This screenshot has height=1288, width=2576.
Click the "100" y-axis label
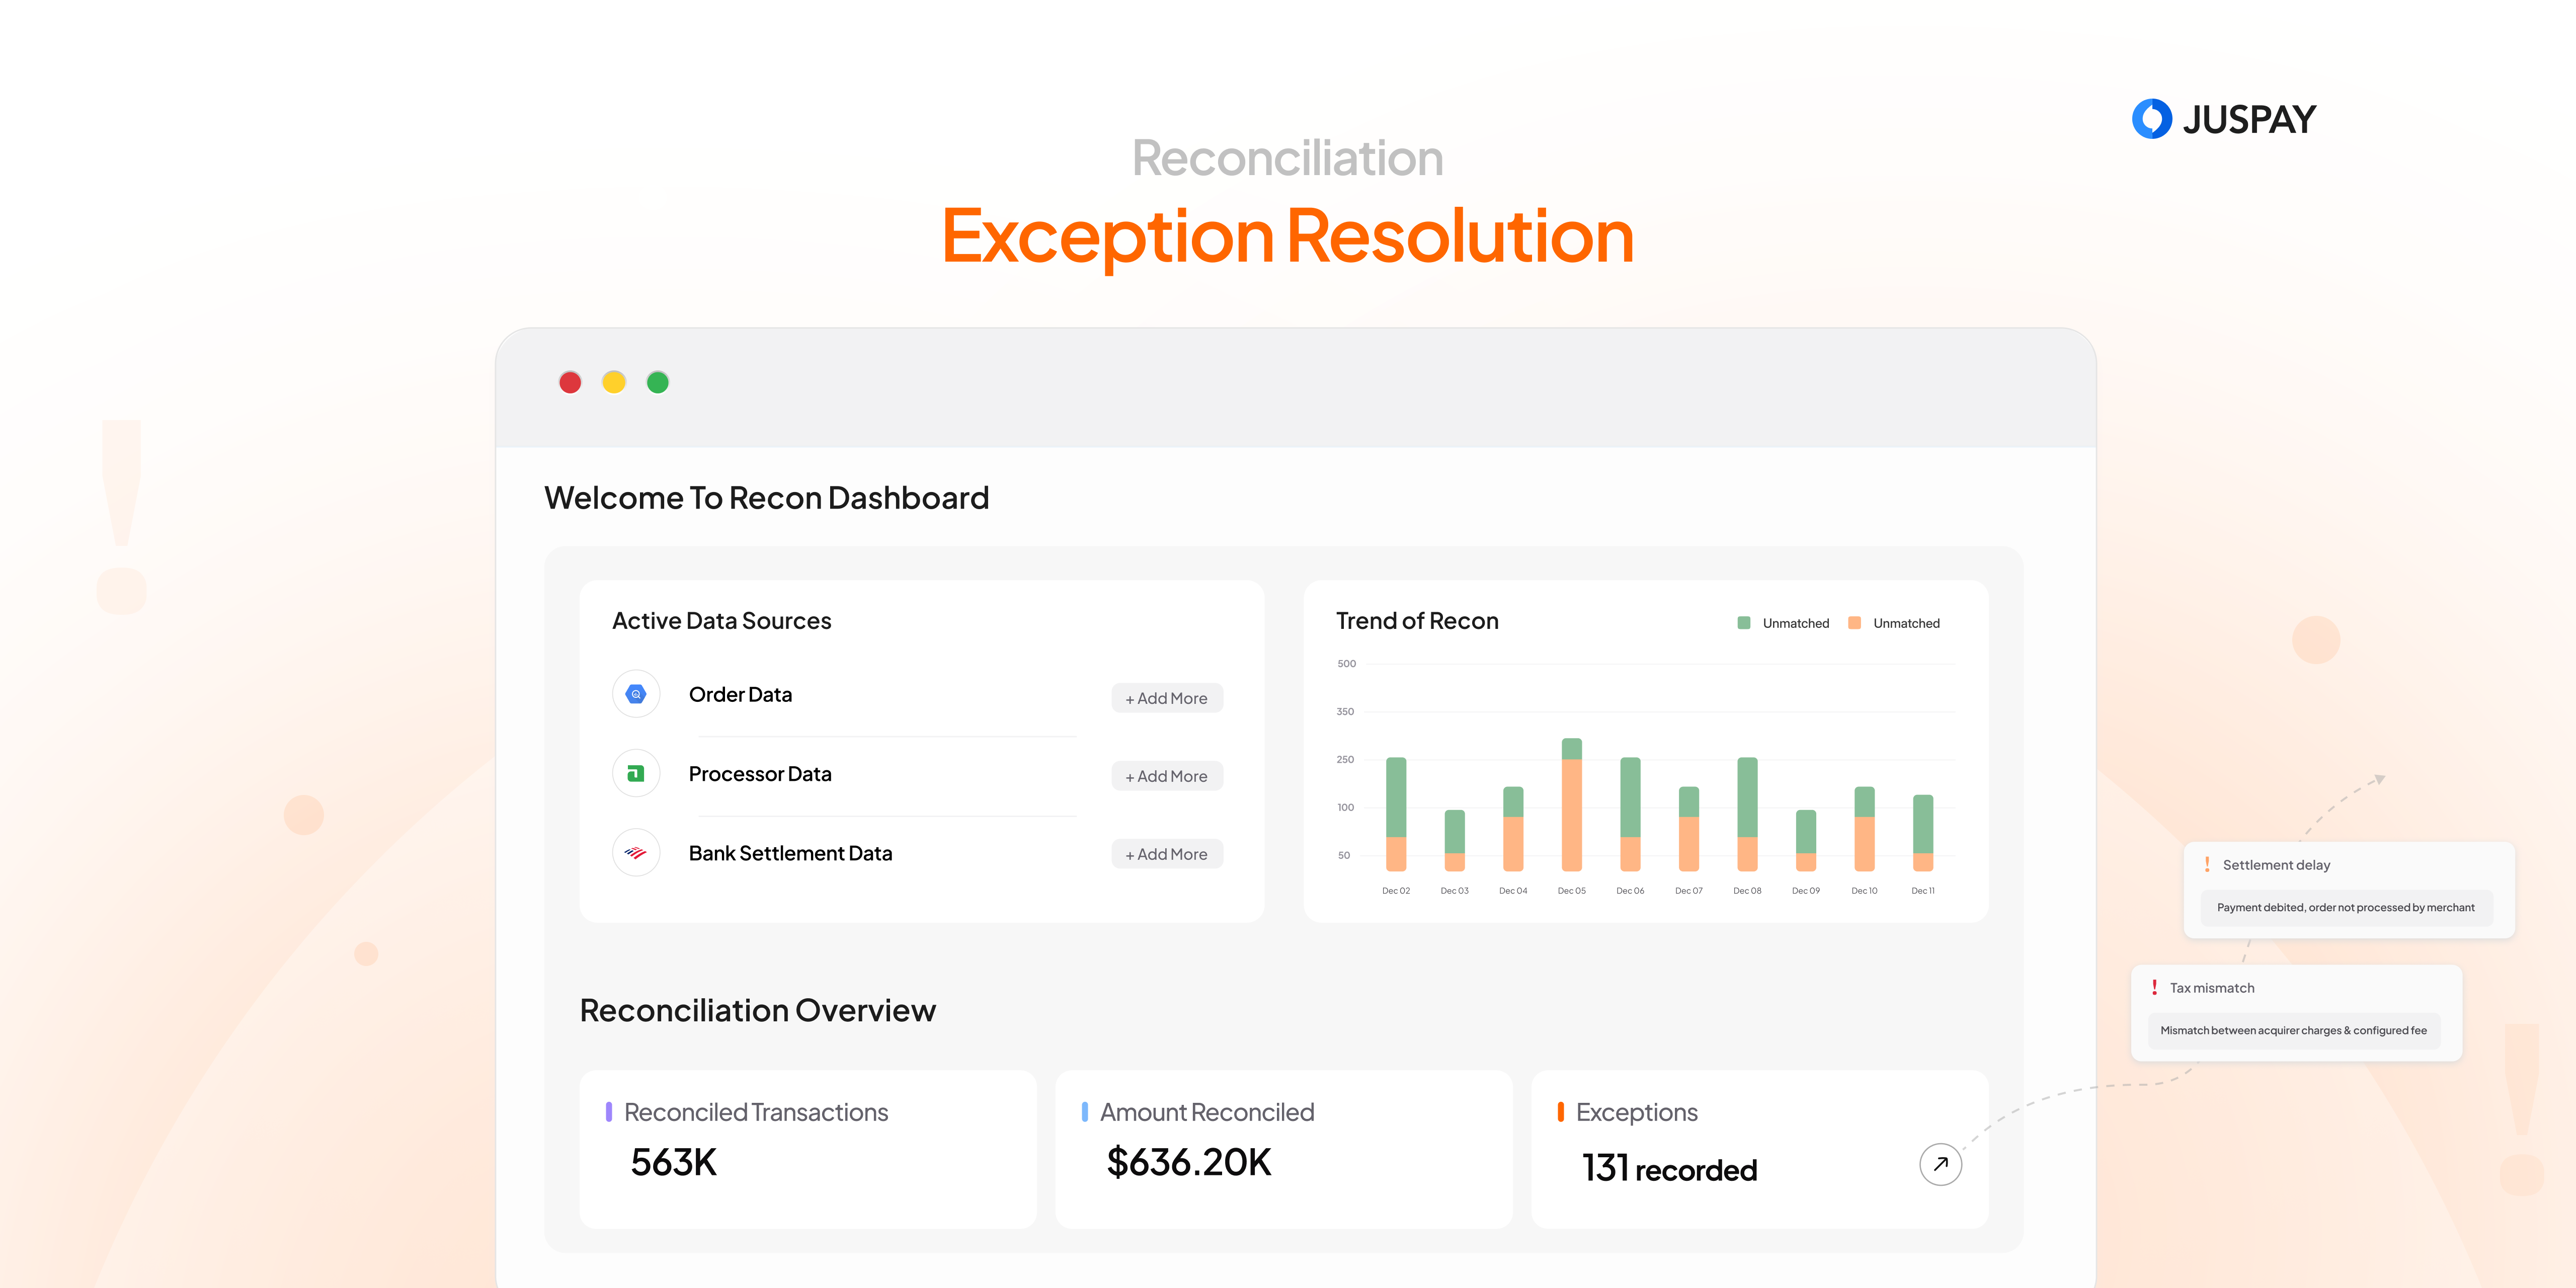[1345, 808]
